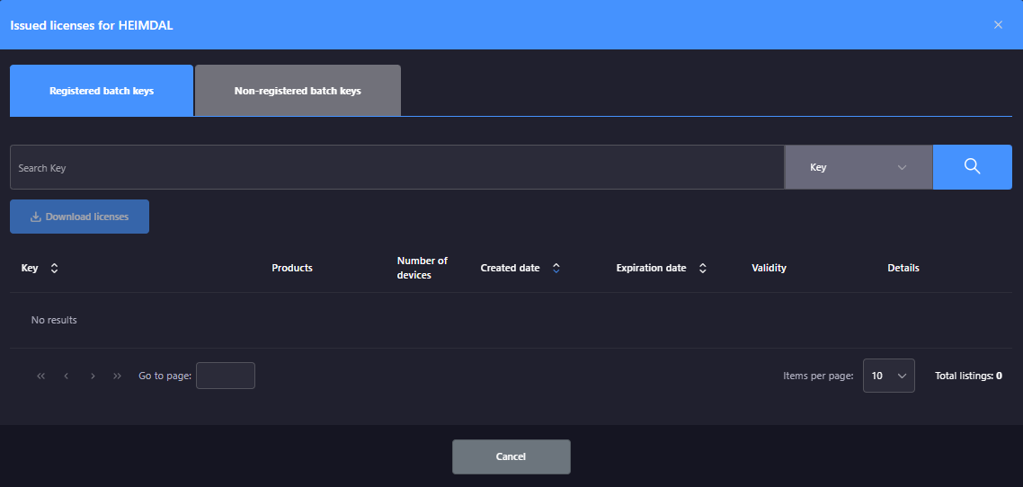This screenshot has width=1023, height=487.
Task: Sort by Expiration date arrows
Action: [703, 268]
